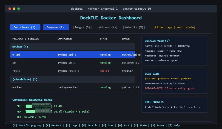Click [O] Sort in footer

pyautogui.click(x=123, y=125)
